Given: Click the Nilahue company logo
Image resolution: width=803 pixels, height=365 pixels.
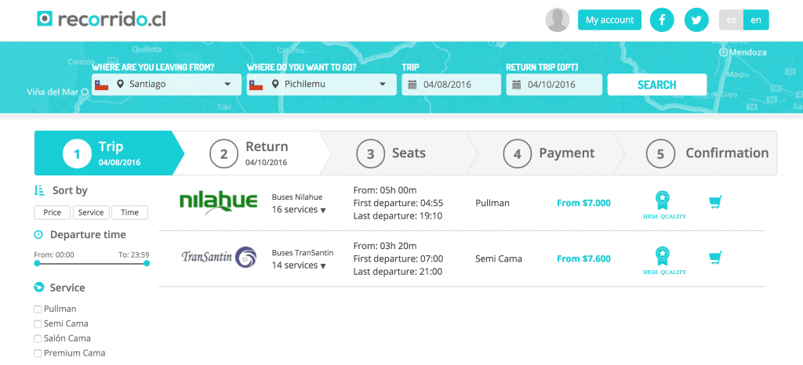Looking at the screenshot, I should point(218,203).
